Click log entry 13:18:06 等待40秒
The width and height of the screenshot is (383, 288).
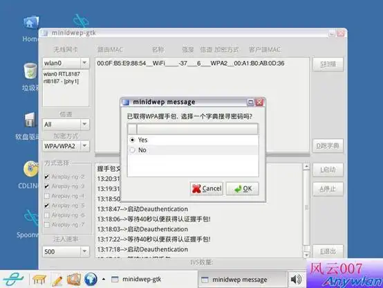point(154,219)
